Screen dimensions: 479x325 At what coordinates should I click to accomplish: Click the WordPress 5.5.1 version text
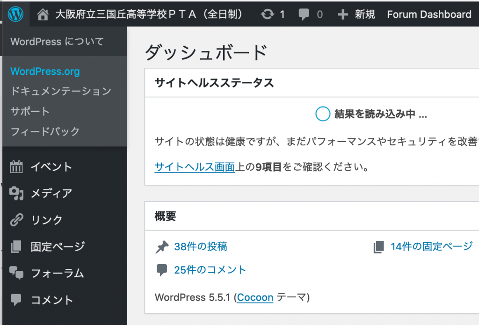(192, 297)
